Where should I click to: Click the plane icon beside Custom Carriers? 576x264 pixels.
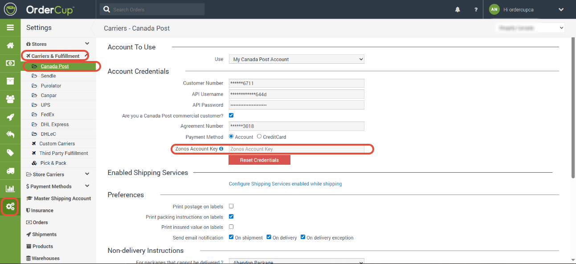pyautogui.click(x=34, y=143)
